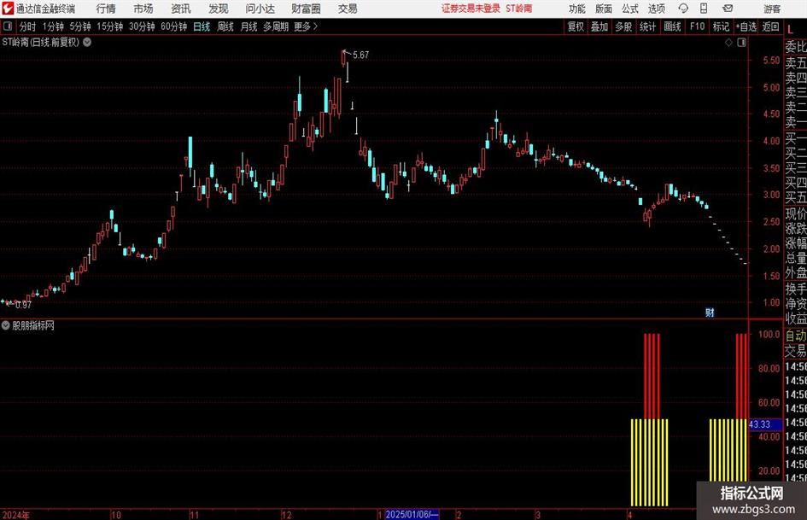Image resolution: width=807 pixels, height=520 pixels.
Task: Open the 问小达 menu
Action: (260, 9)
